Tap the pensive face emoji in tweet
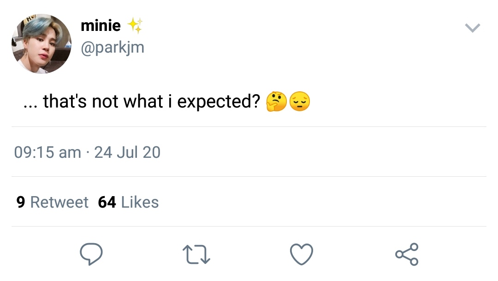 point(300,102)
